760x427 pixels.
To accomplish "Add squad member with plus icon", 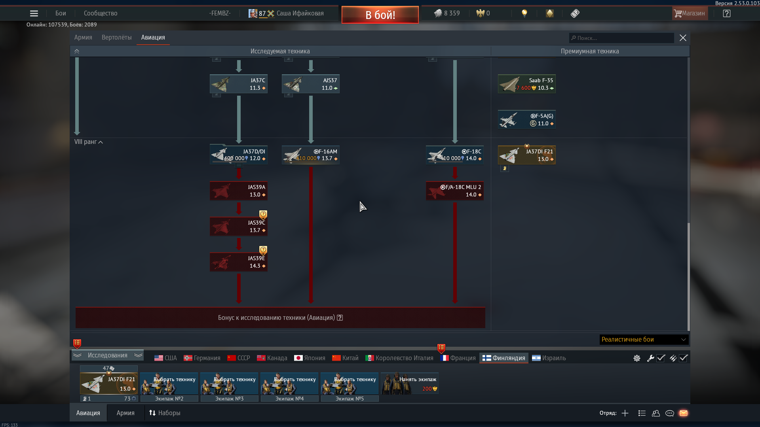I will click(x=625, y=413).
